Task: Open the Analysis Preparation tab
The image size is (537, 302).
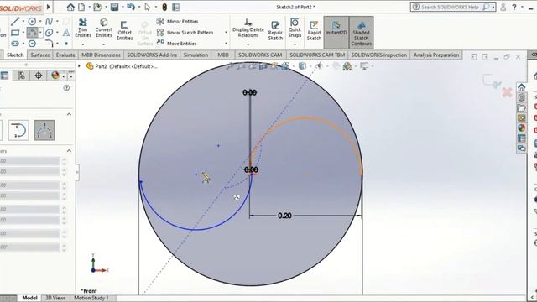Action: click(436, 55)
